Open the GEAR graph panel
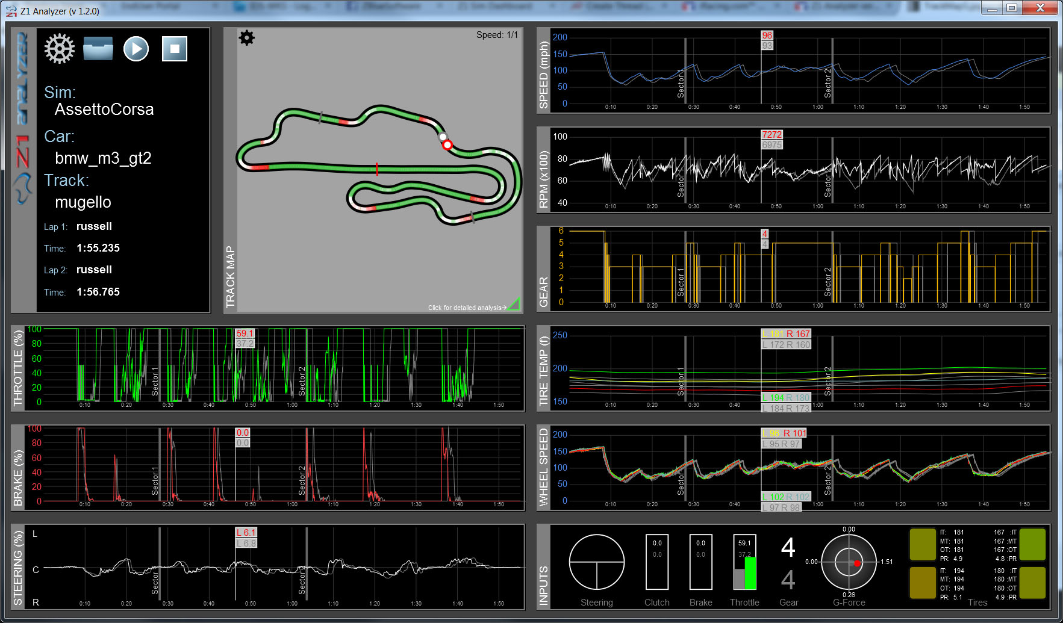 point(794,269)
